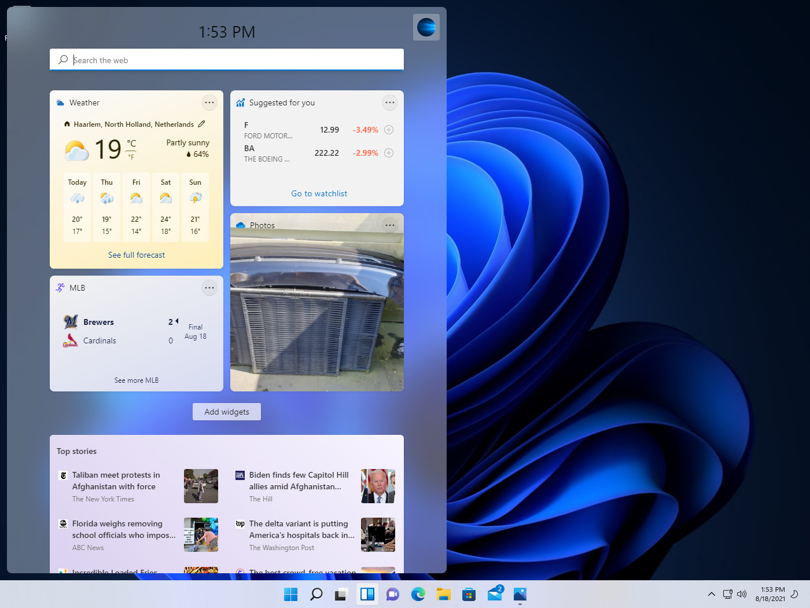Expand hidden icons in the system tray
This screenshot has height=608, width=810.
point(711,594)
